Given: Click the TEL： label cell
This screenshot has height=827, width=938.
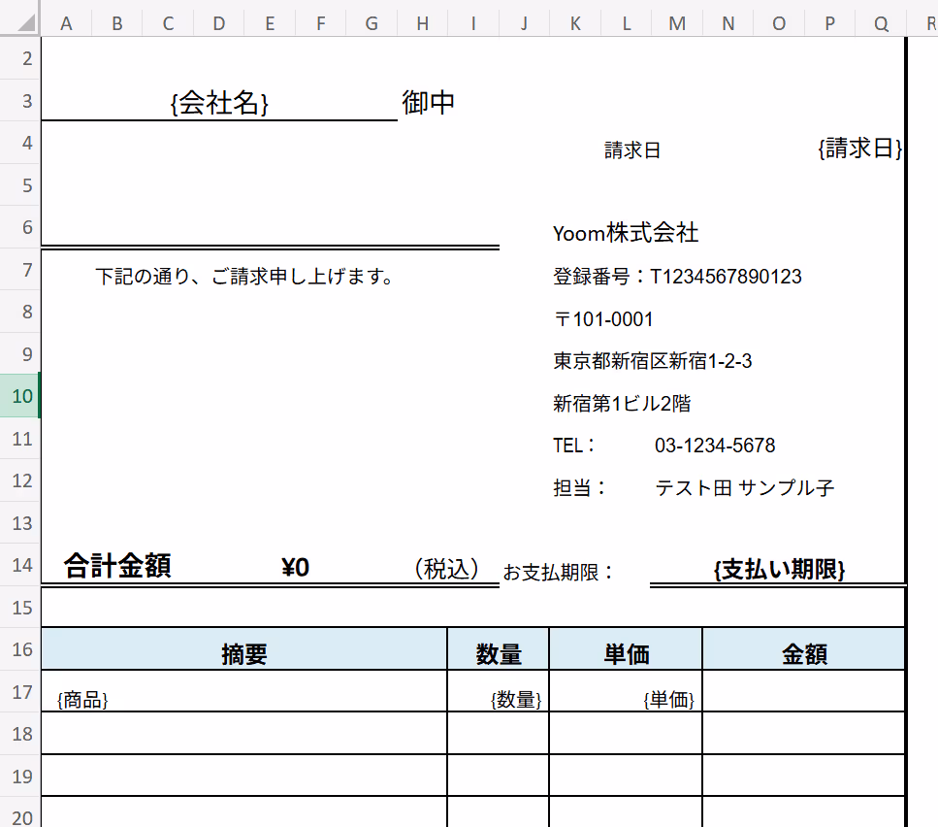Looking at the screenshot, I should click(574, 446).
